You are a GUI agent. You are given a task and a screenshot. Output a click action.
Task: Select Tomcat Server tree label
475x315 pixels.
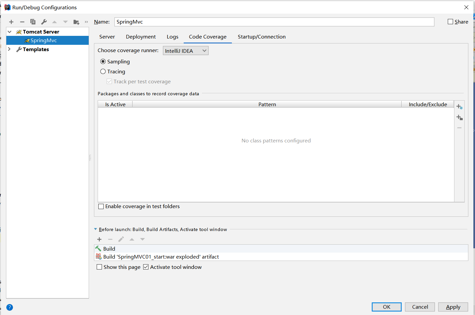41,32
